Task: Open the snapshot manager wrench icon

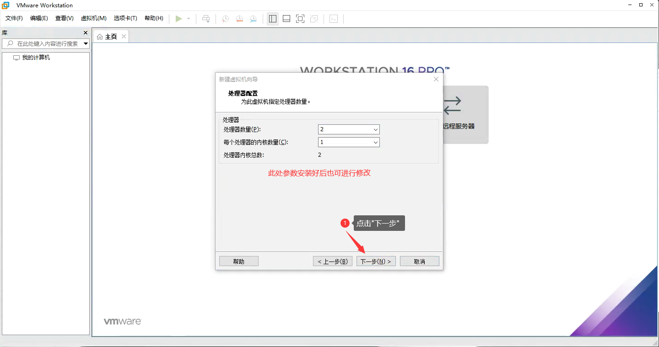Action: coord(253,19)
